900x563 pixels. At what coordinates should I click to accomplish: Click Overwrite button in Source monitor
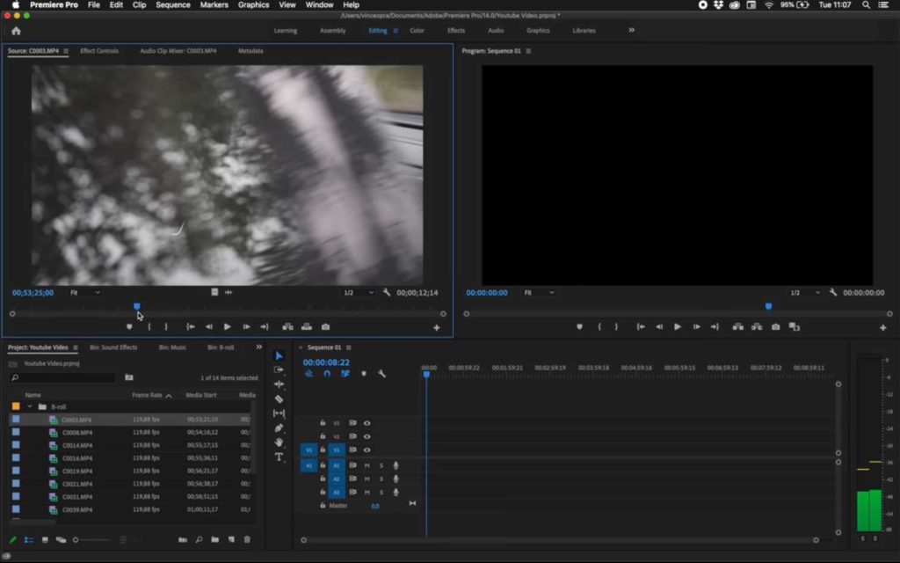point(307,327)
